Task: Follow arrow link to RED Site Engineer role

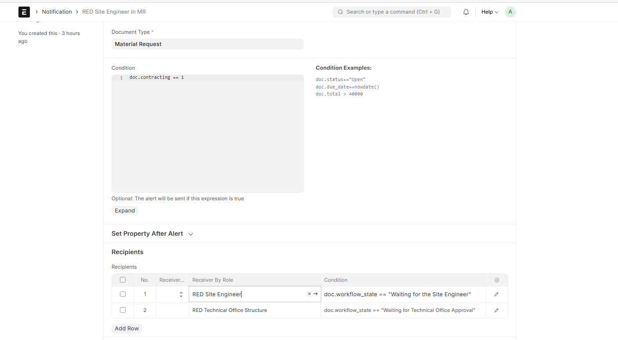Action: click(x=315, y=294)
